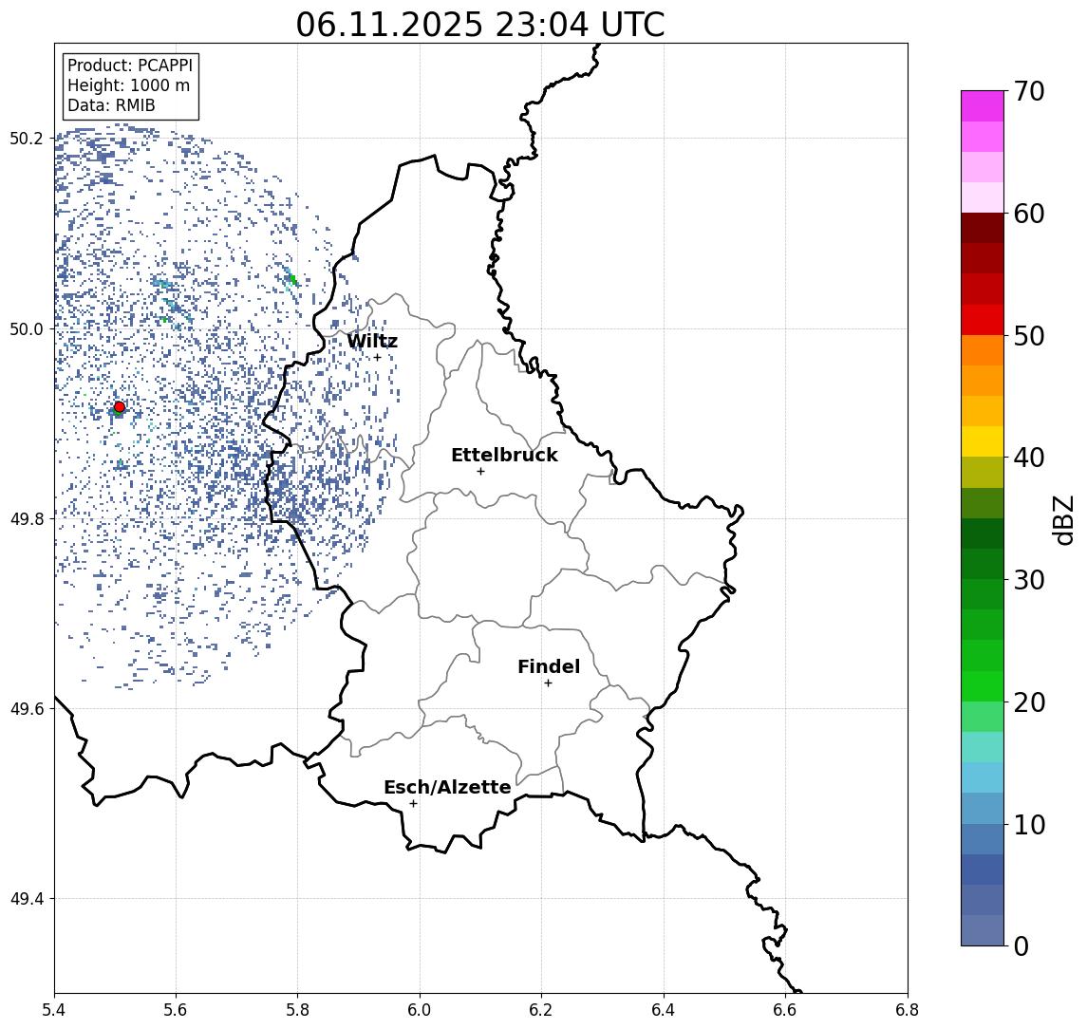Screen dimensions: 1087x1029
Task: Pick the bright green swatch above 20
Action: point(983,686)
